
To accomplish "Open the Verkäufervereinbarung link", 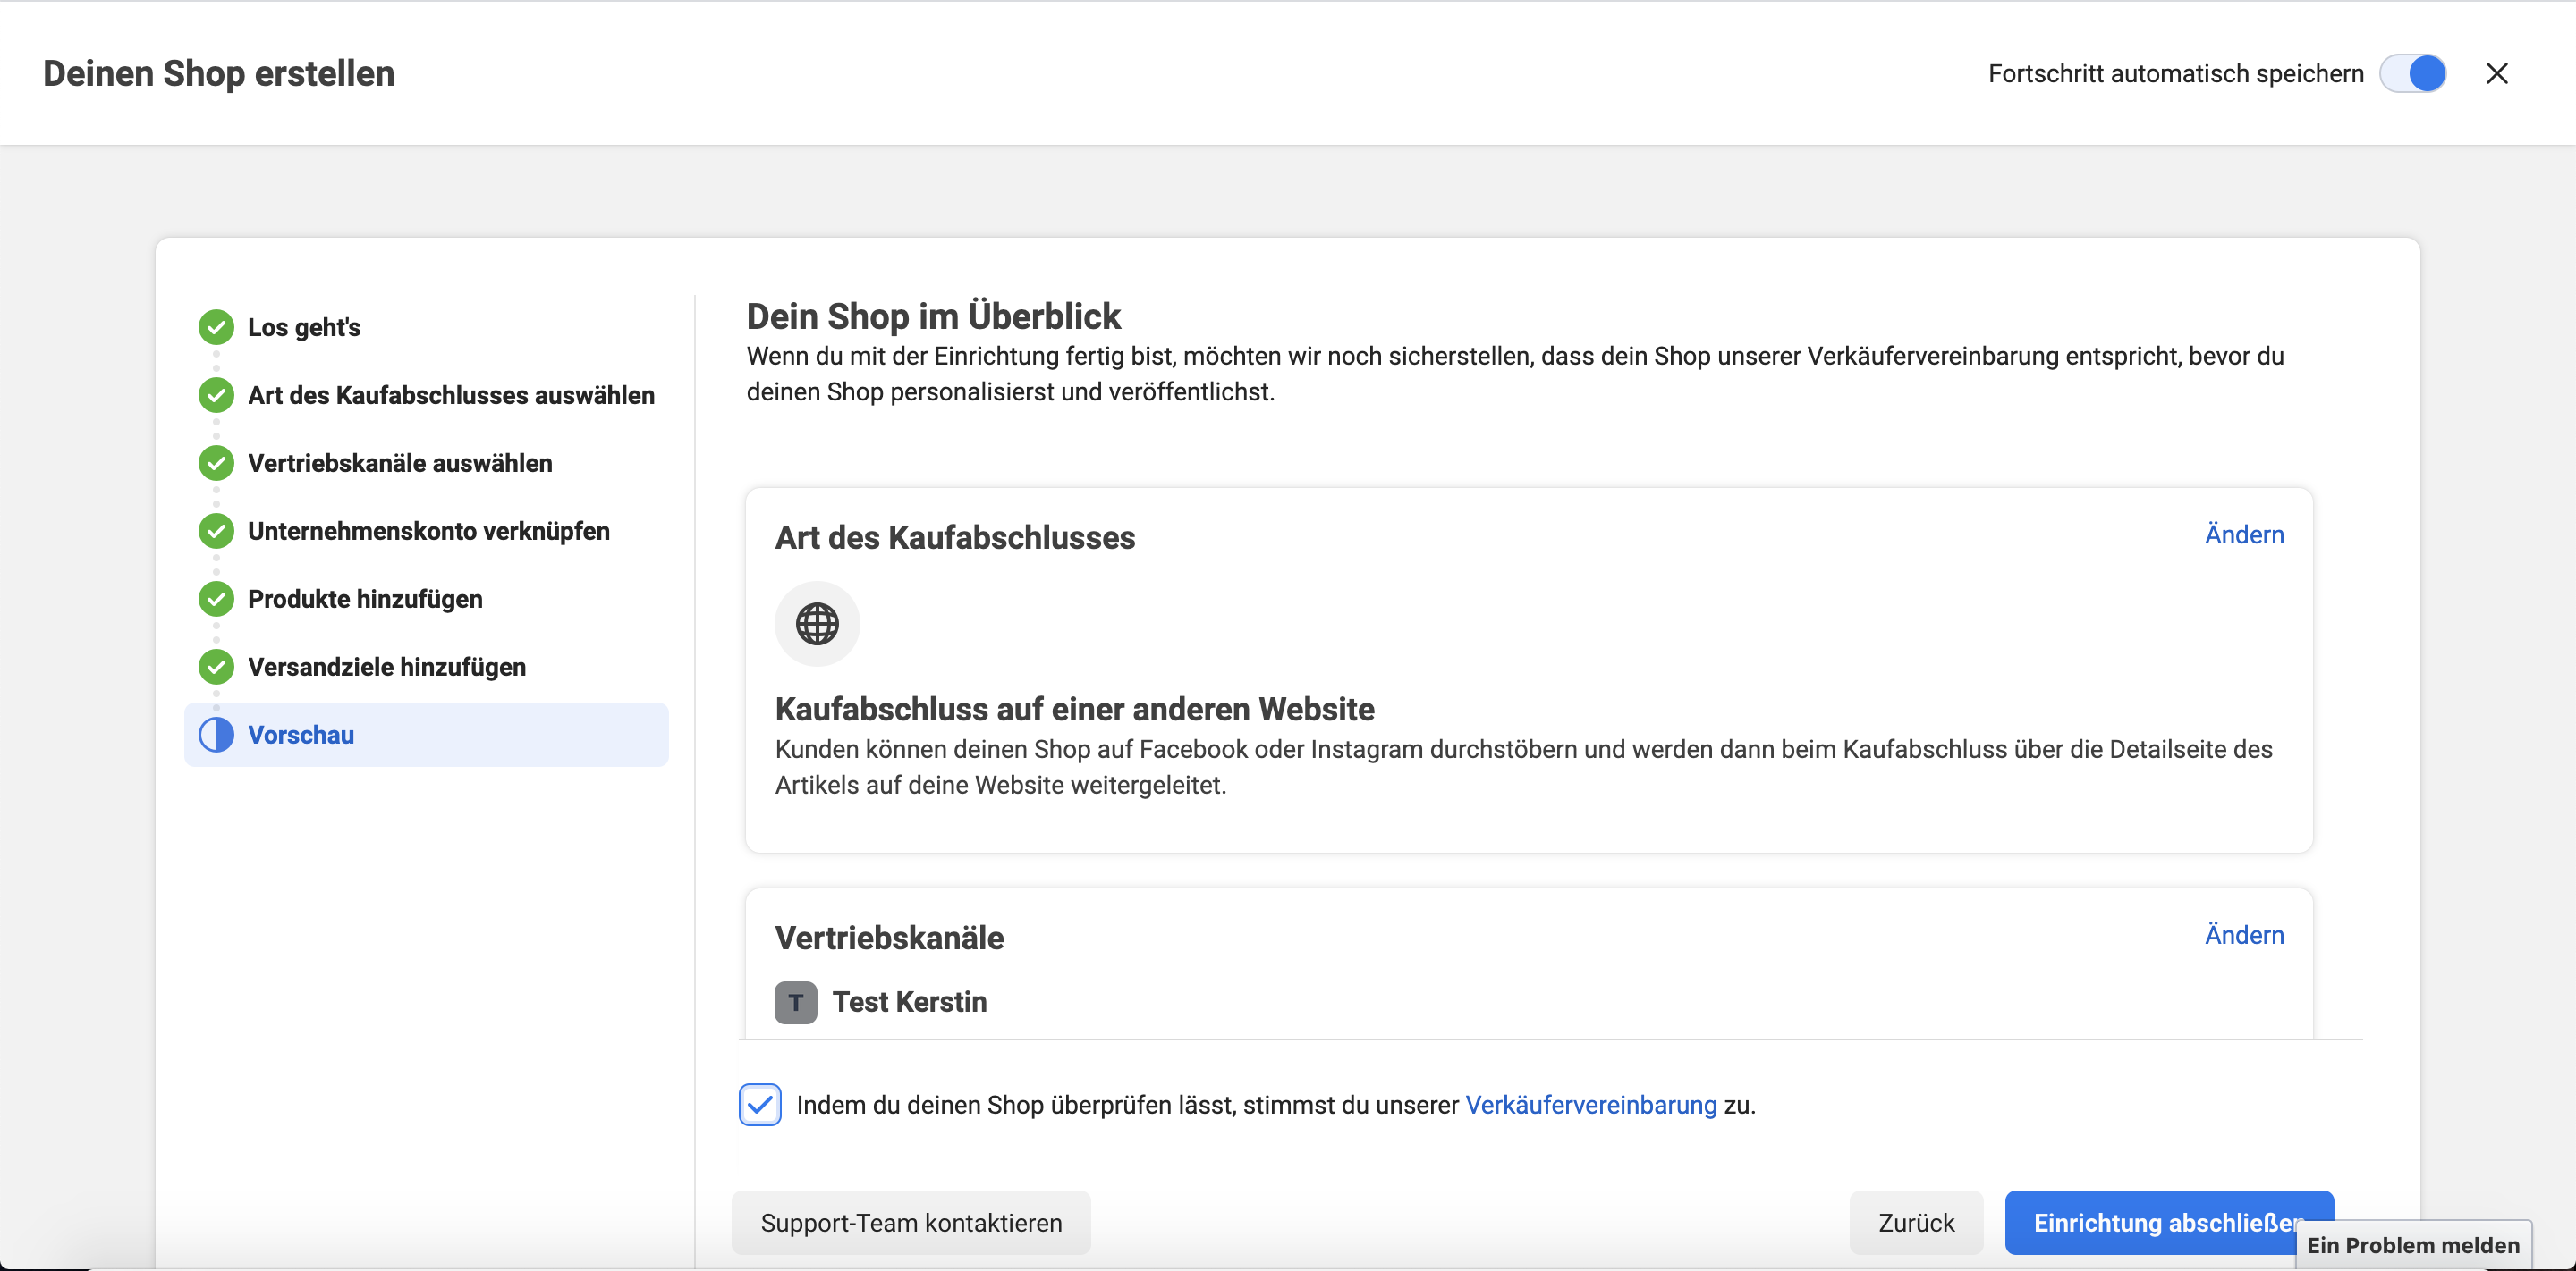I will 1591,1105.
